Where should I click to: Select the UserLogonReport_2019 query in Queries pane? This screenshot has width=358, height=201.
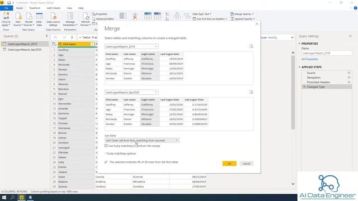[25, 44]
